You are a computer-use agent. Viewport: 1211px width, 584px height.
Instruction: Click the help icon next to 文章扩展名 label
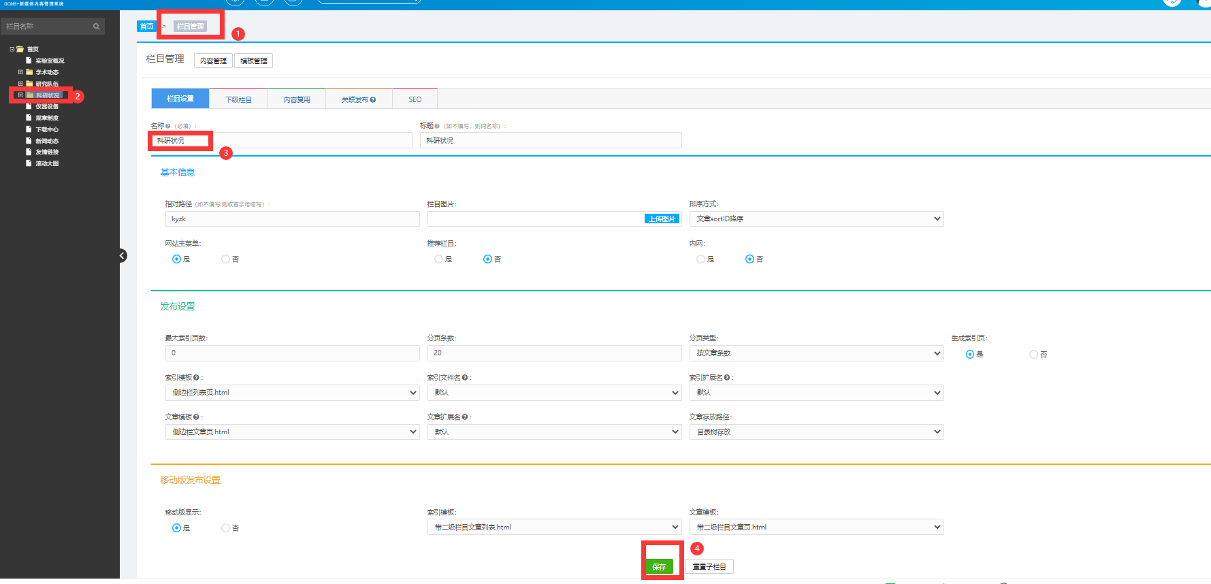[x=466, y=417]
